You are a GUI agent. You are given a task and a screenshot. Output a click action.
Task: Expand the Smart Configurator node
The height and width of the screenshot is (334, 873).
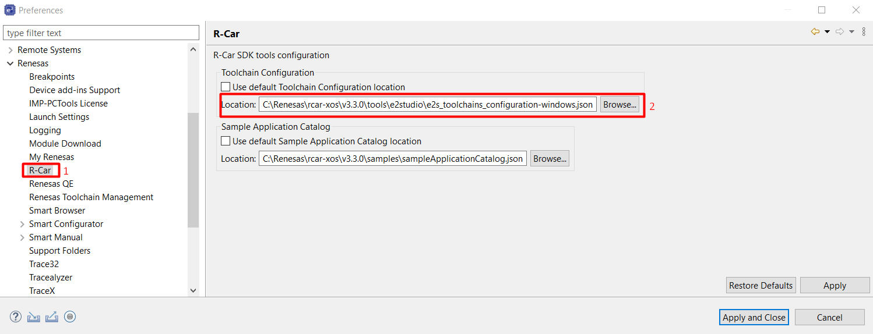coord(22,224)
